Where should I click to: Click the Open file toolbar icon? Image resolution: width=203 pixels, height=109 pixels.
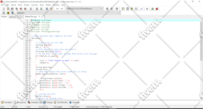click(8, 9)
